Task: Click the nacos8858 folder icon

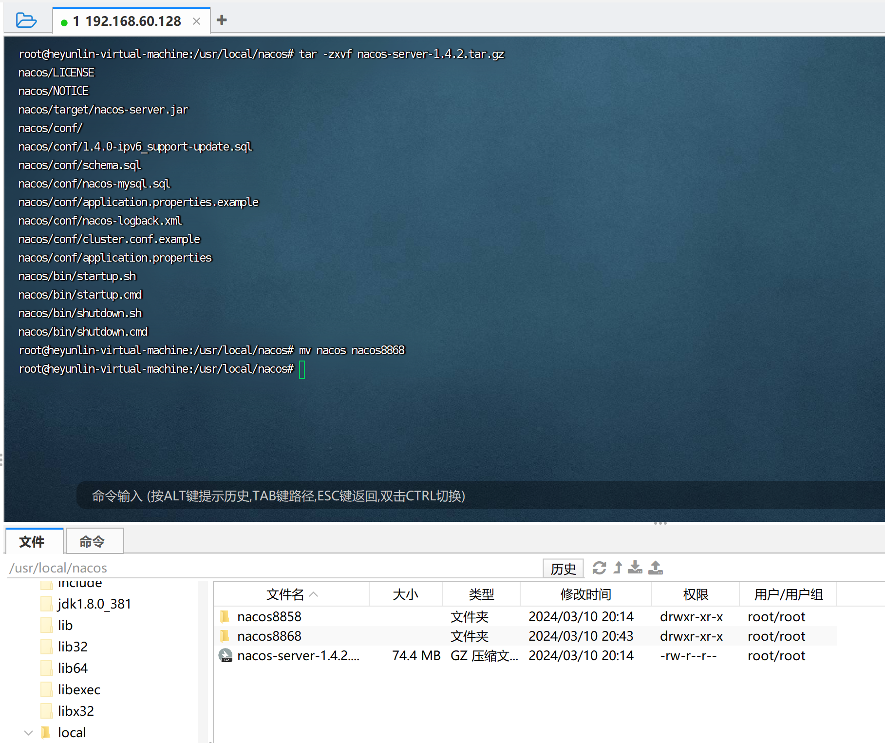Action: click(225, 616)
